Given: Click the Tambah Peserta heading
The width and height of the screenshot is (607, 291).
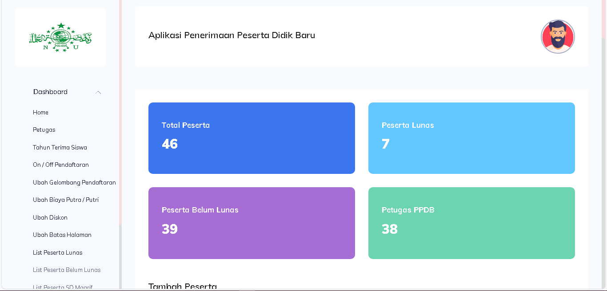Looking at the screenshot, I should pos(183,286).
